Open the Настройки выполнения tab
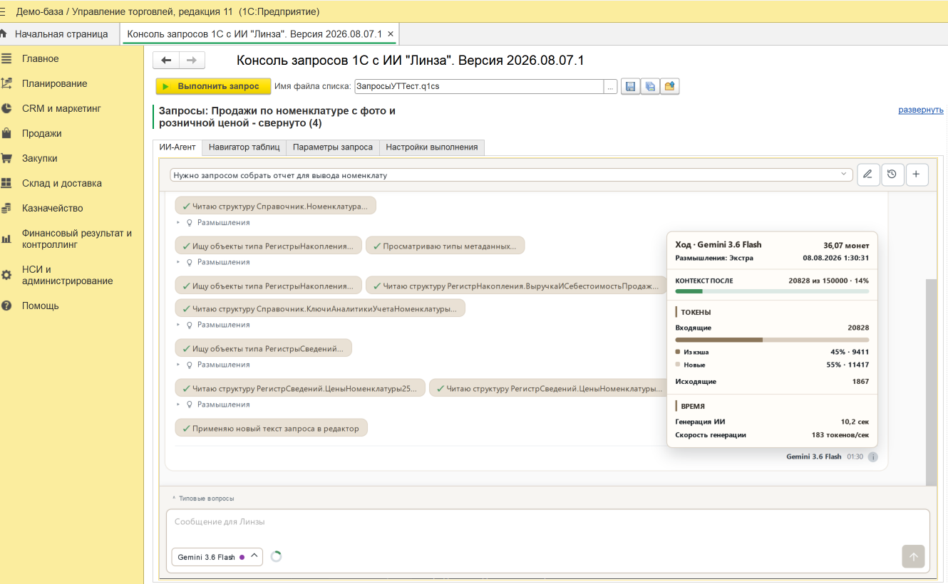The height and width of the screenshot is (584, 948). (432, 147)
